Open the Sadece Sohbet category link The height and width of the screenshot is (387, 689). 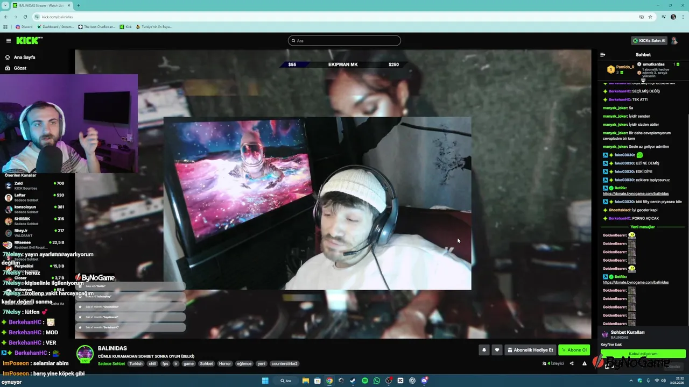(111, 363)
